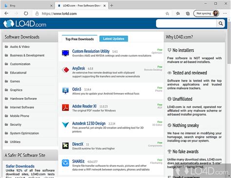Open the AnyDesk title link
This screenshot has height=178, width=231.
tap(78, 68)
